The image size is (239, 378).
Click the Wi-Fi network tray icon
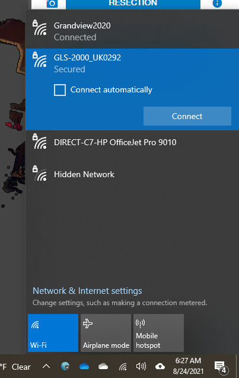pyautogui.click(x=123, y=367)
